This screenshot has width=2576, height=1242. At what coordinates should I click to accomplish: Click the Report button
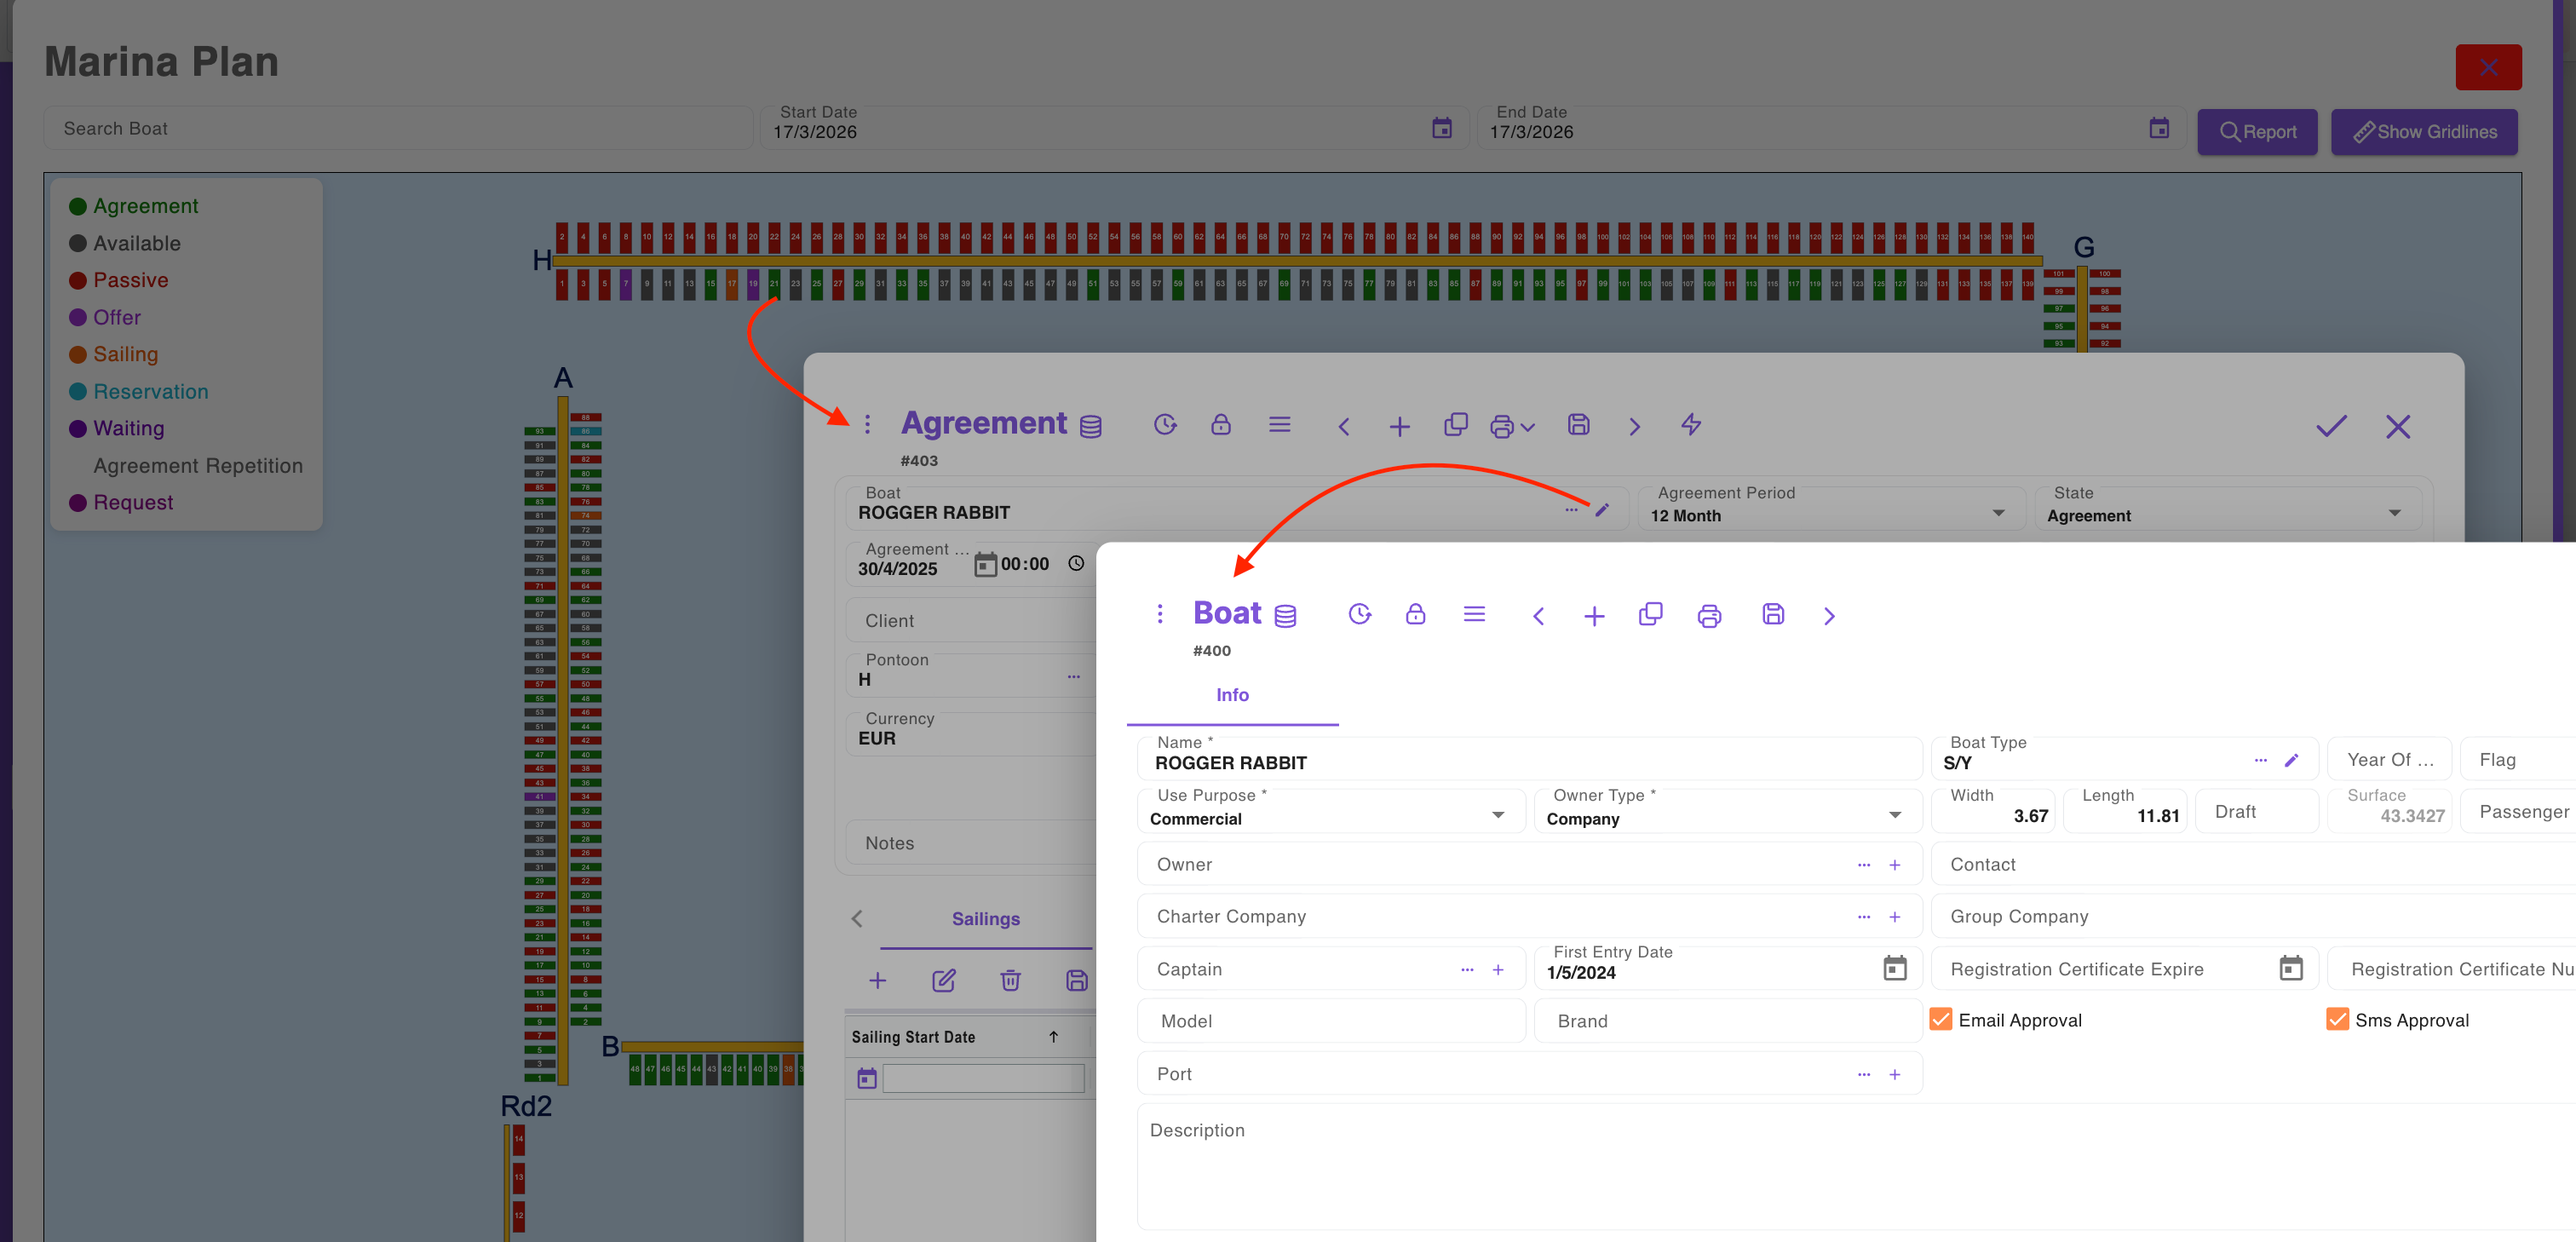pyautogui.click(x=2256, y=131)
